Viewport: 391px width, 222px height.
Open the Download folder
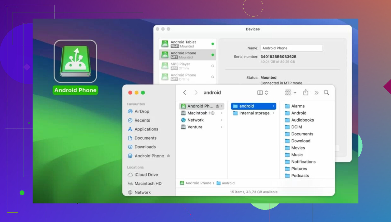click(298, 141)
